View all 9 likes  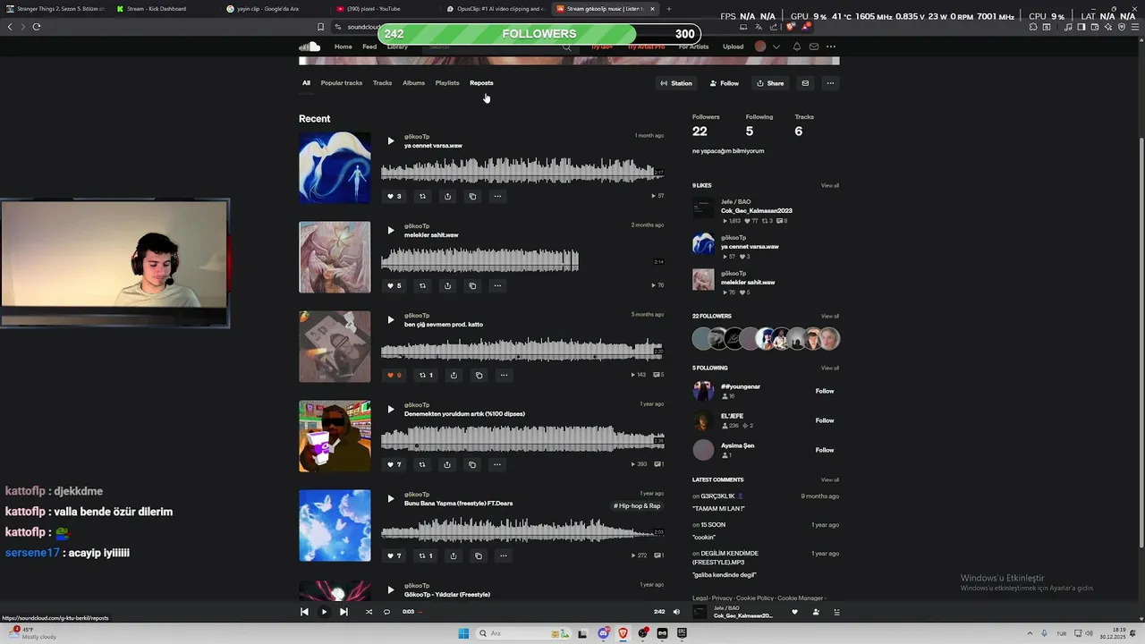click(830, 185)
